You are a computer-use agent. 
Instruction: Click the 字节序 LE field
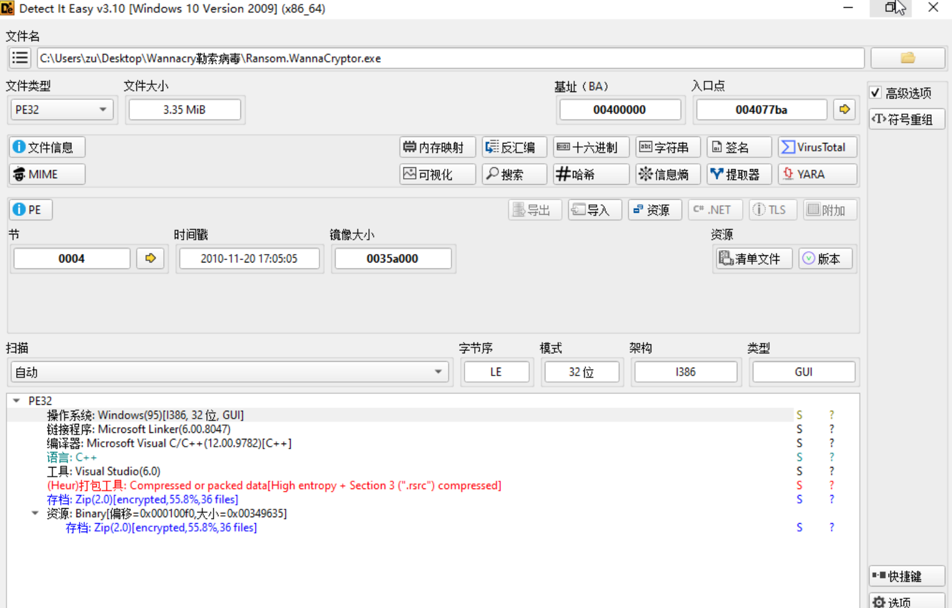tap(496, 372)
